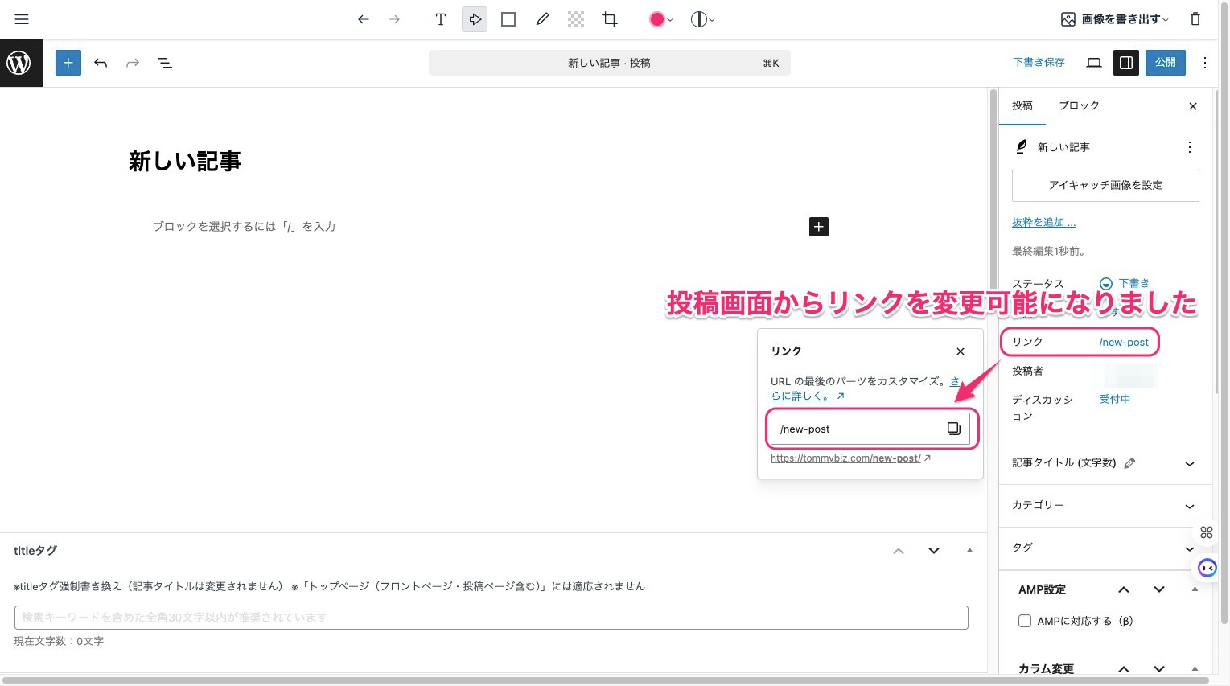The height and width of the screenshot is (686, 1230).
Task: Open the pink color picker swatch
Action: tap(657, 19)
